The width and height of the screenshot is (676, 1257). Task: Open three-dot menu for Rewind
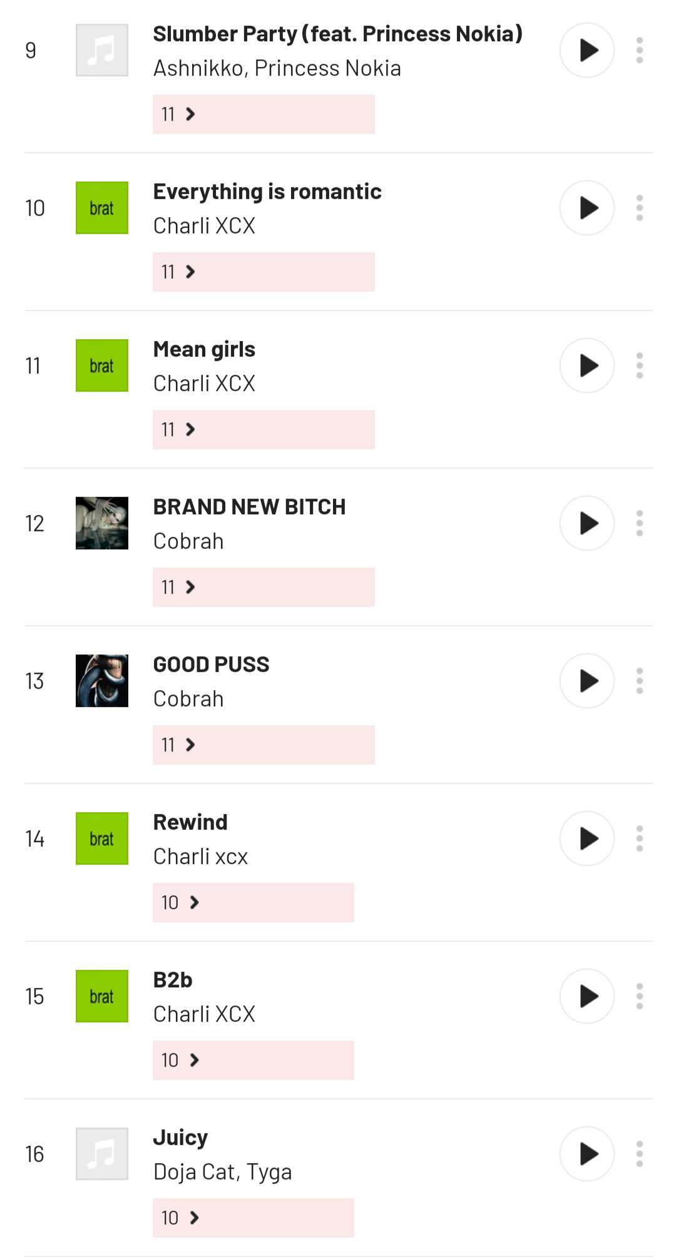639,838
